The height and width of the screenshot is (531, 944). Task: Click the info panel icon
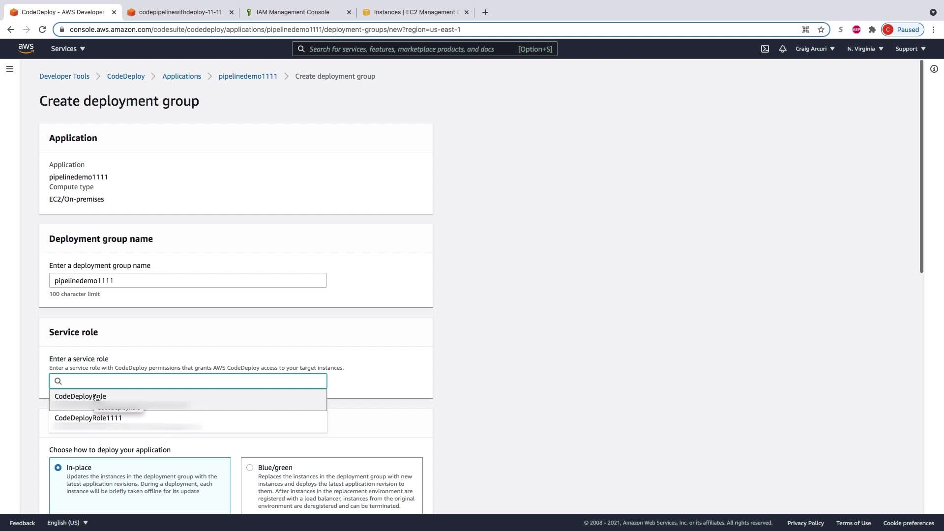(x=934, y=69)
